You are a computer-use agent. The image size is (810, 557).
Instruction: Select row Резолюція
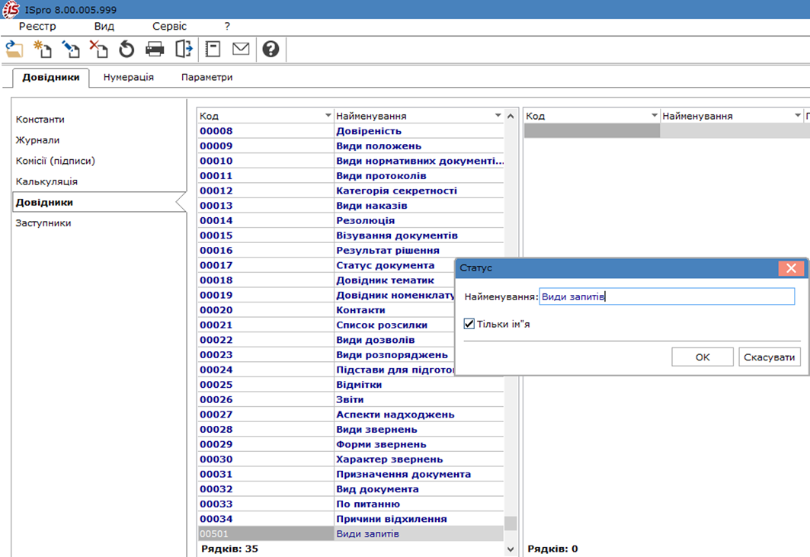(351, 221)
